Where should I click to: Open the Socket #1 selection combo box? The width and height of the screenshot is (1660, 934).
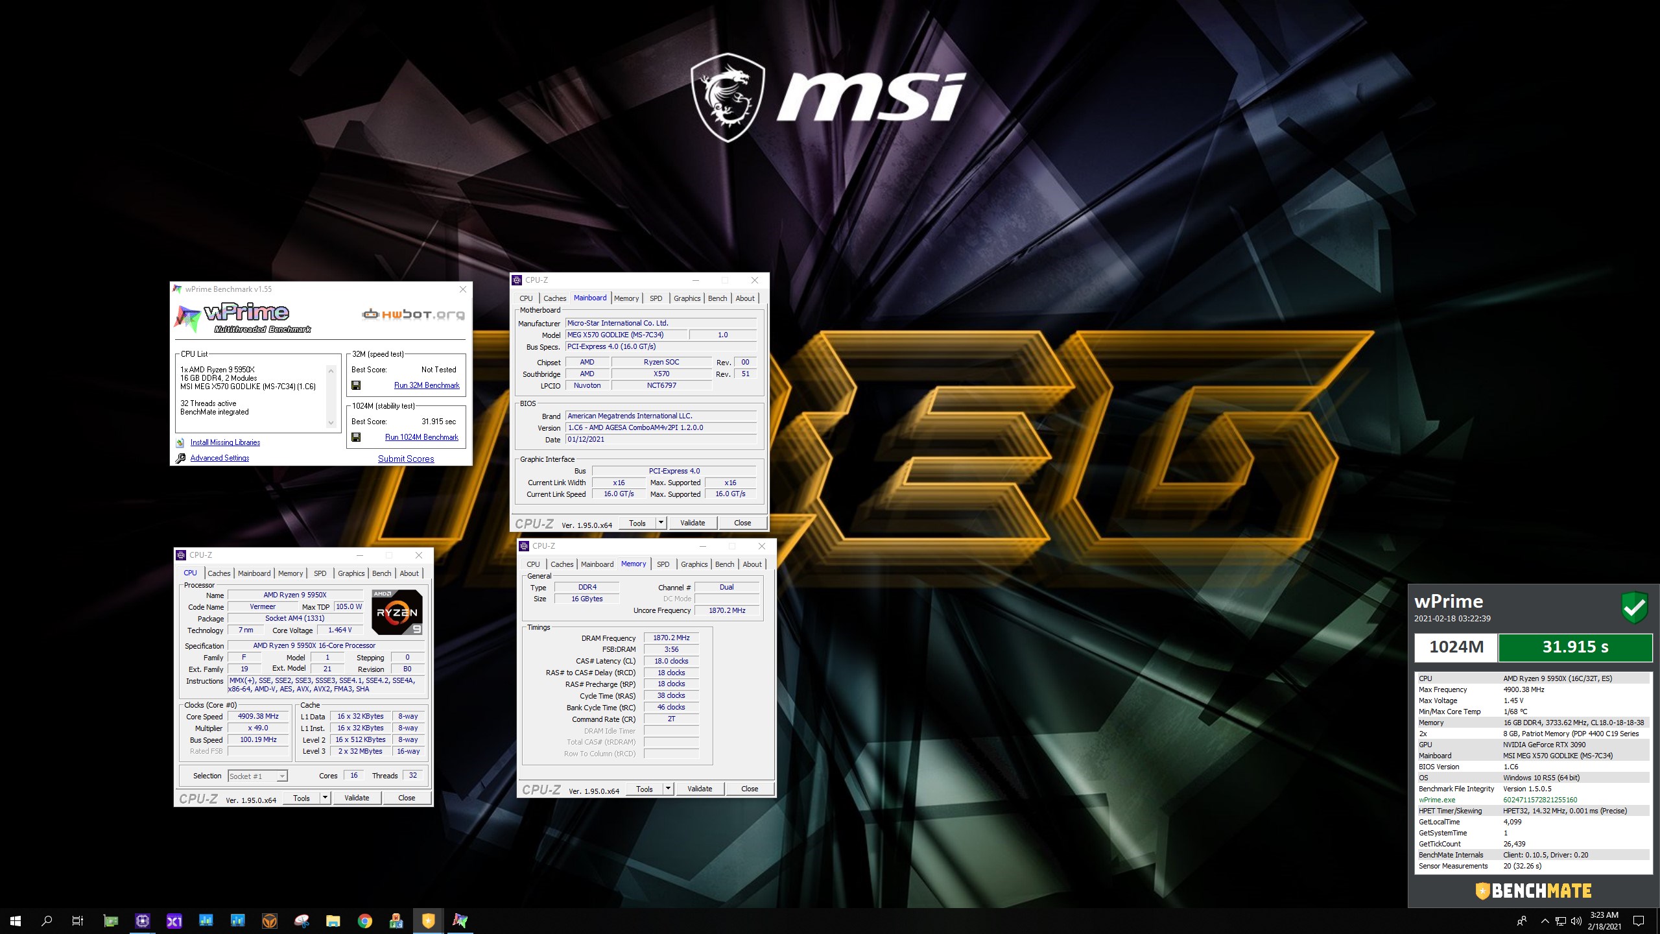click(x=257, y=776)
